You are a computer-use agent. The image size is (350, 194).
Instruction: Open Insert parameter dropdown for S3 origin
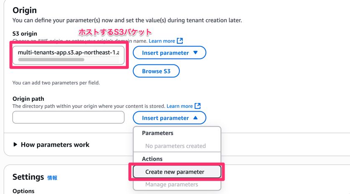[x=165, y=53]
